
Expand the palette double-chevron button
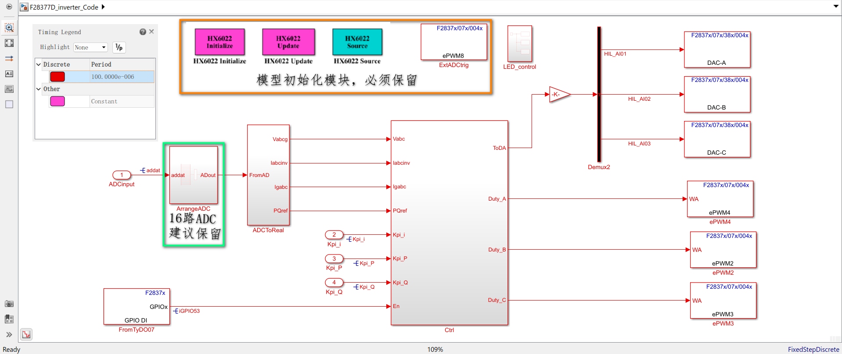coord(9,334)
